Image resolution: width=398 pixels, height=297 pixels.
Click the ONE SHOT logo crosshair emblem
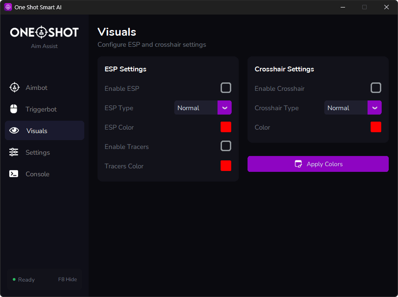coord(41,32)
